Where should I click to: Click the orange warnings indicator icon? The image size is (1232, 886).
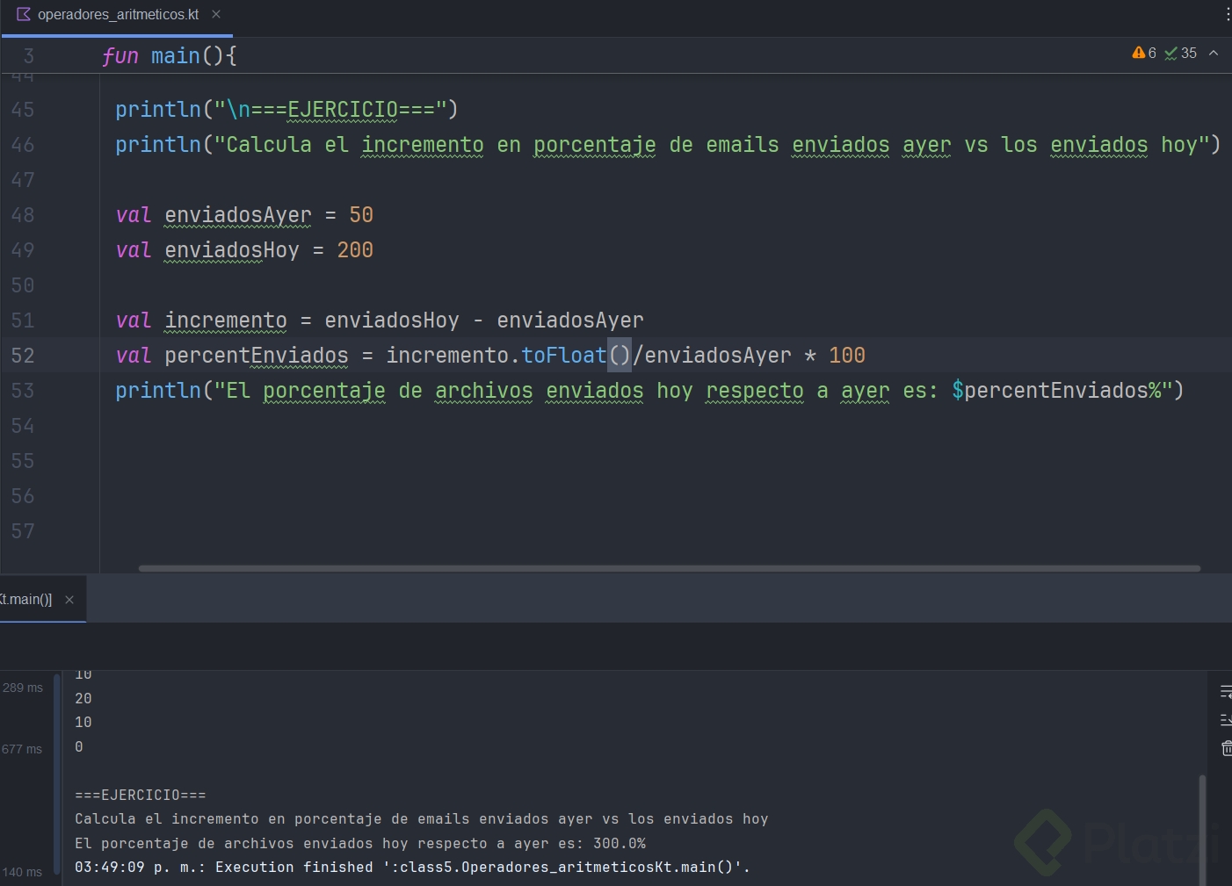[1139, 53]
